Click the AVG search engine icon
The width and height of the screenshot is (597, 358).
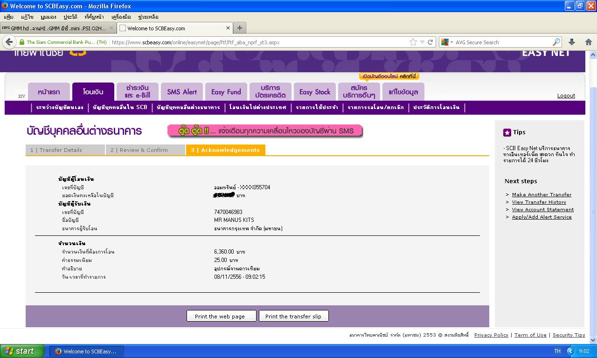pyautogui.click(x=444, y=42)
